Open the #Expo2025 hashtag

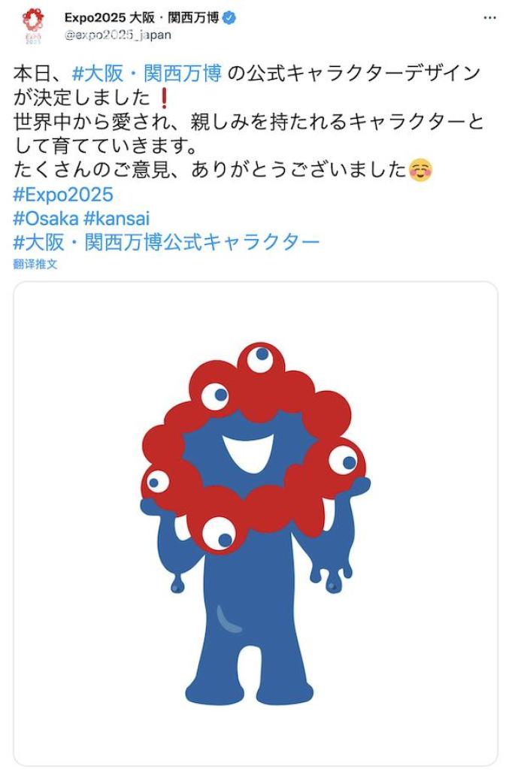63,195
